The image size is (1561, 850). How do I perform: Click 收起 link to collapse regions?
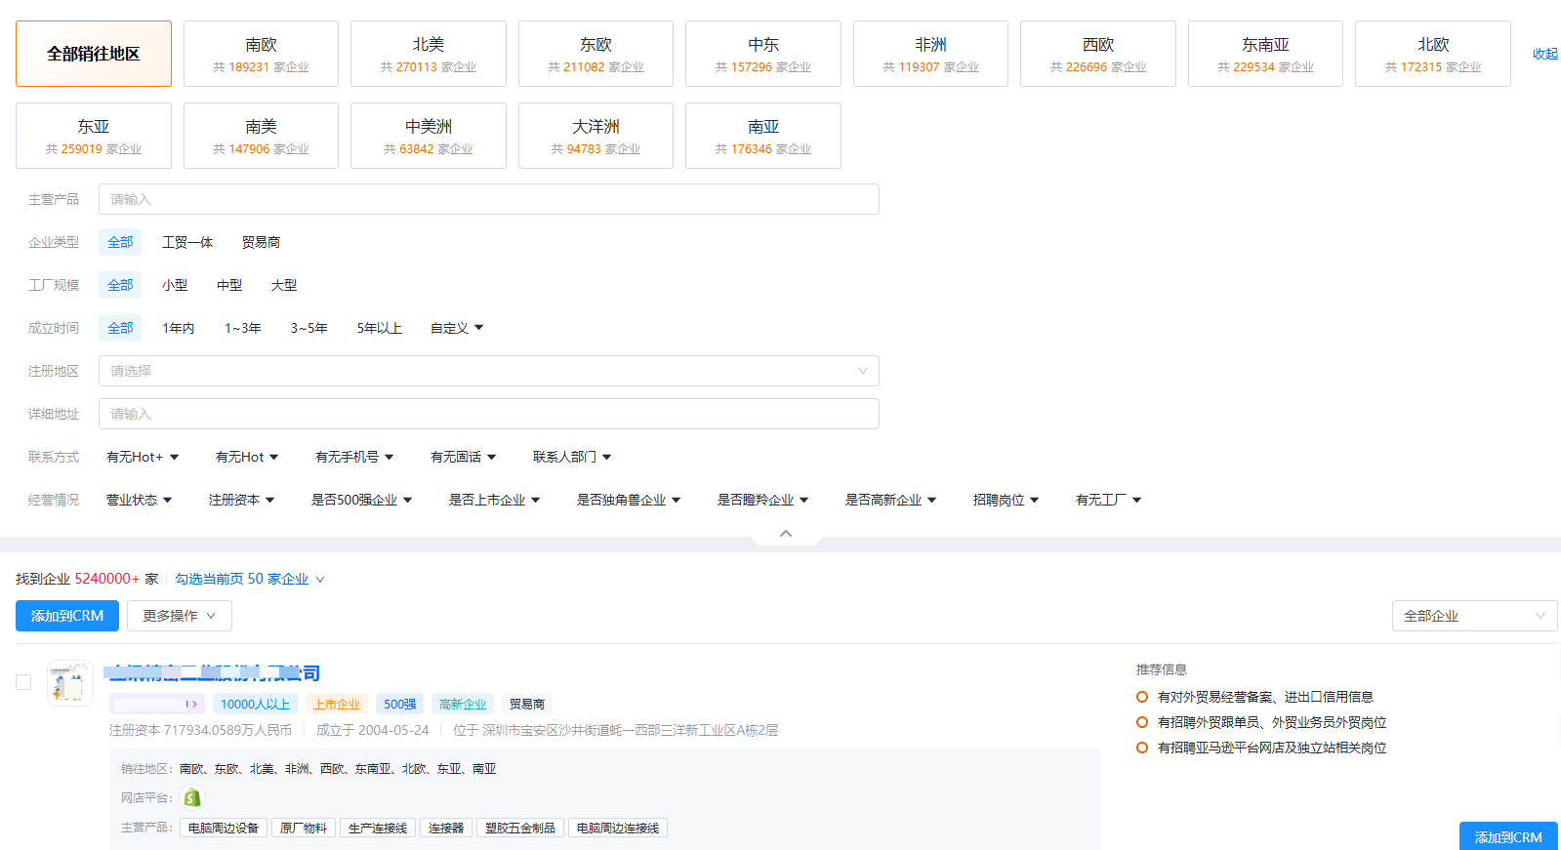coord(1544,54)
